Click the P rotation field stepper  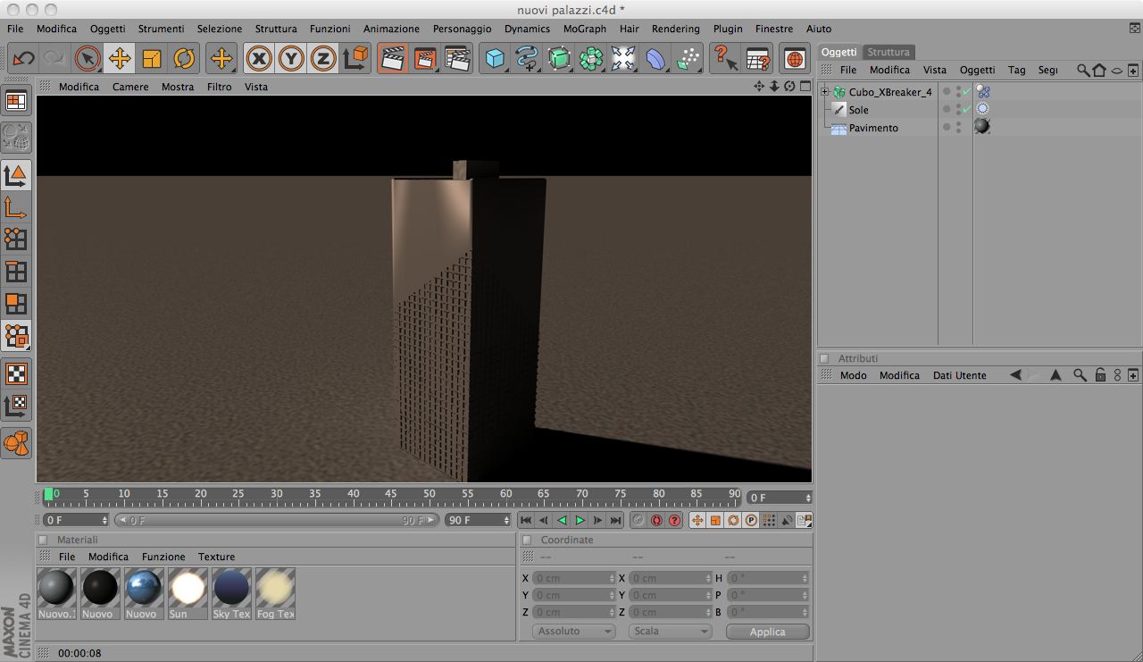tap(806, 595)
